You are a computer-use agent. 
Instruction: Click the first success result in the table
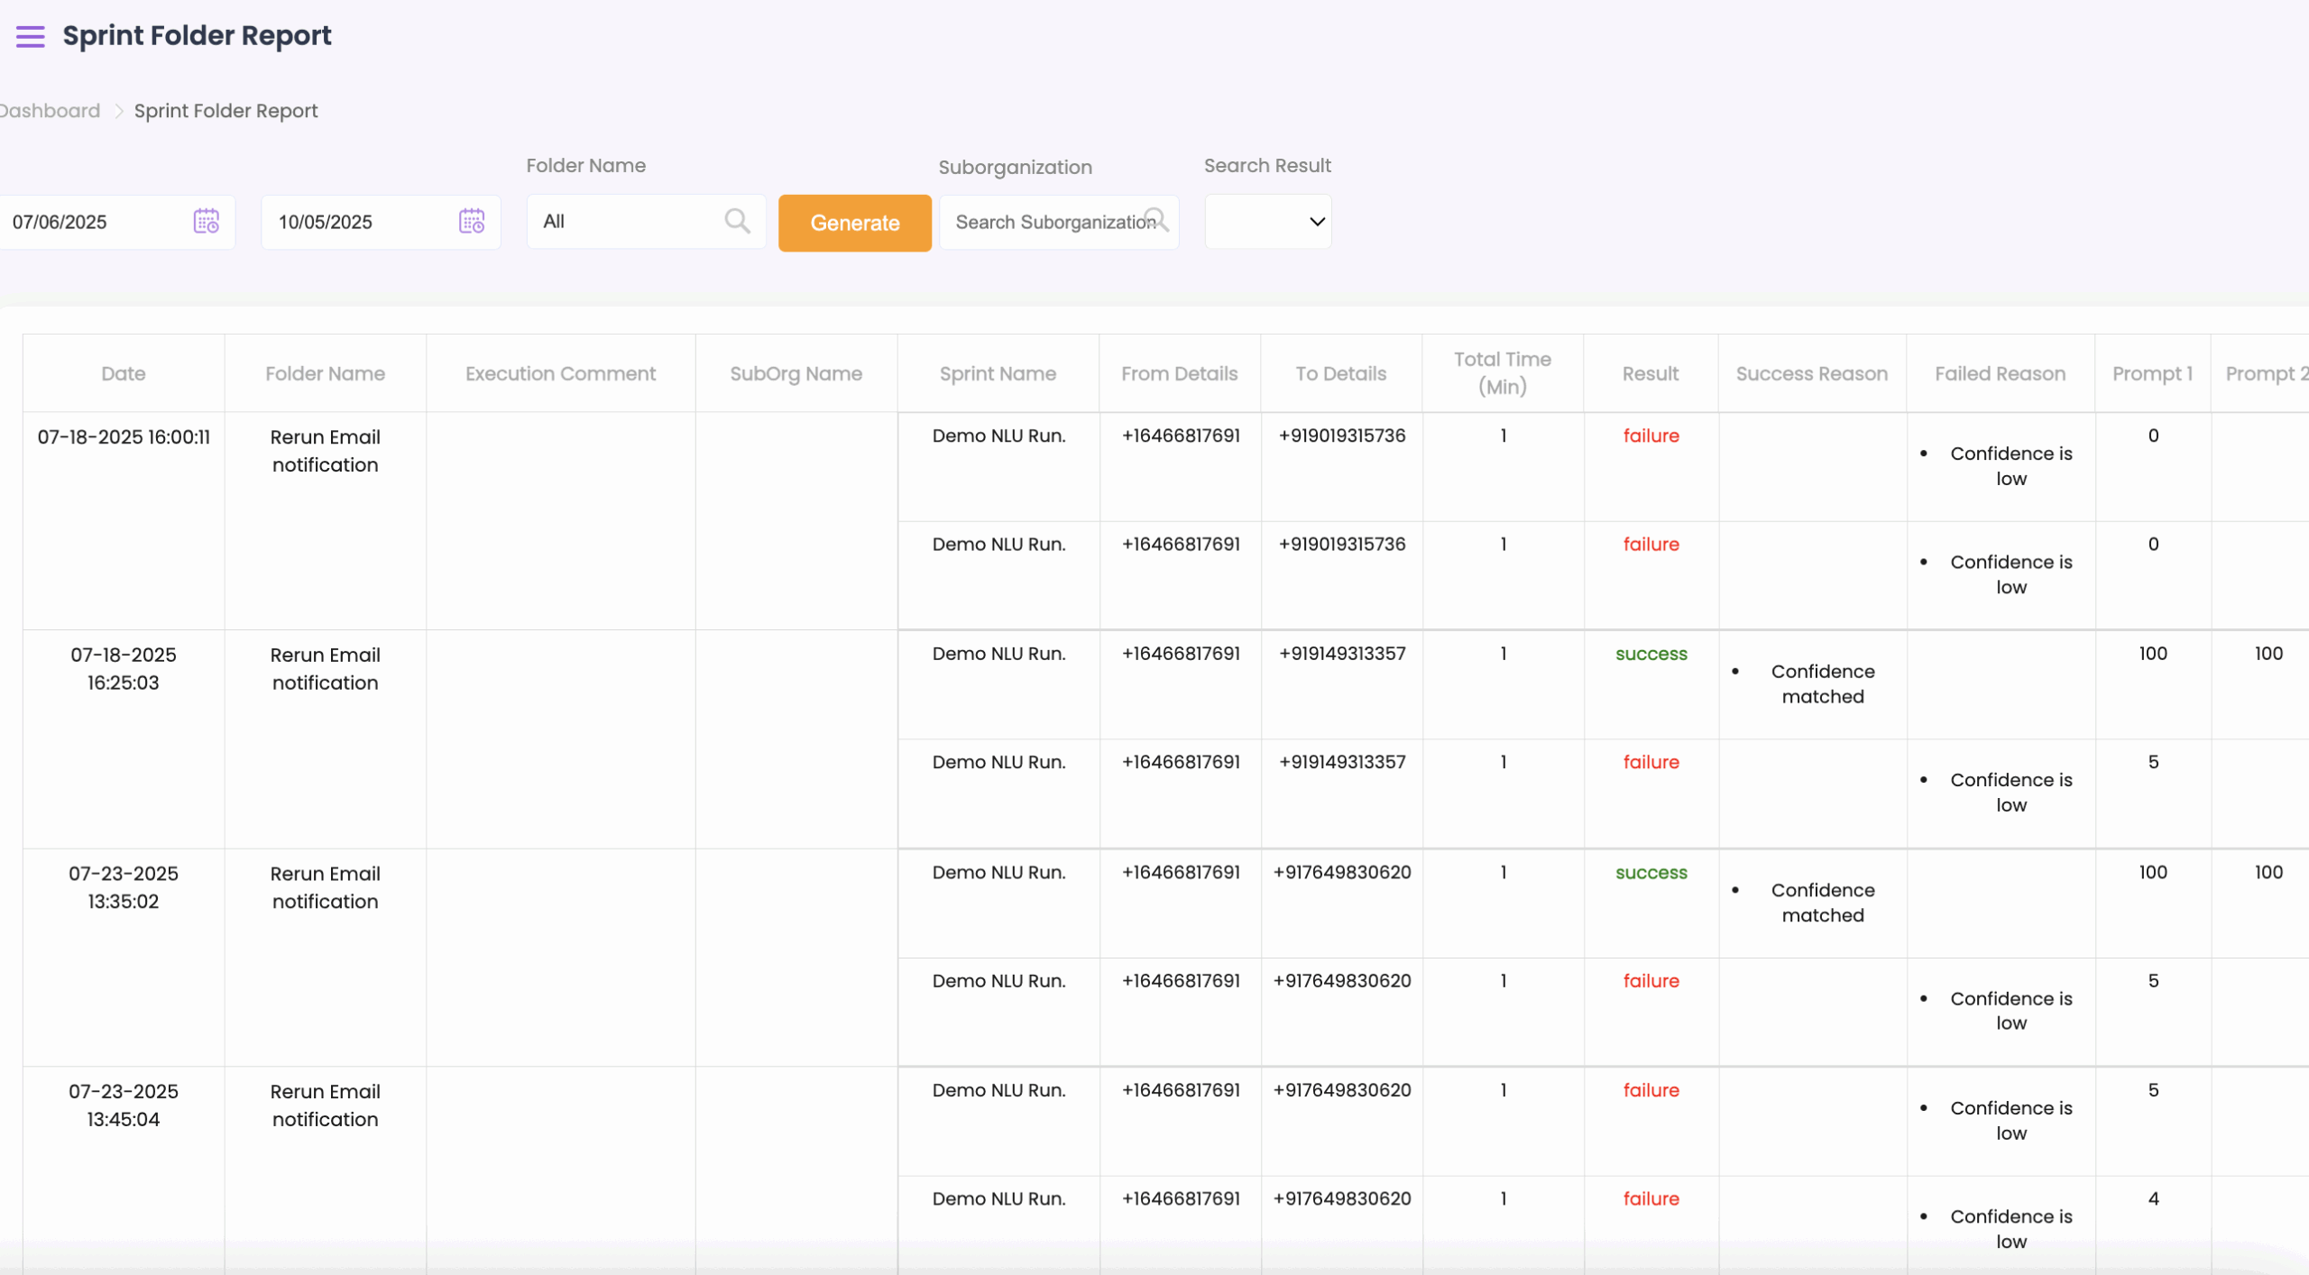pos(1651,654)
